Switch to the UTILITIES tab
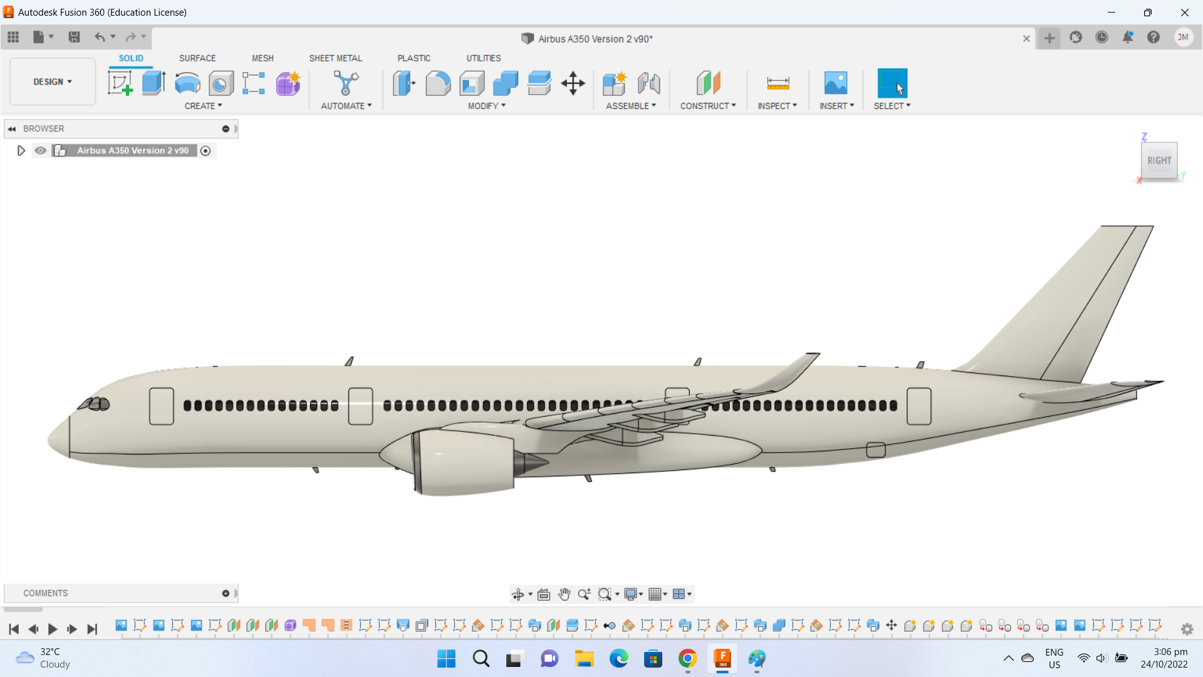This screenshot has height=677, width=1203. 483,58
